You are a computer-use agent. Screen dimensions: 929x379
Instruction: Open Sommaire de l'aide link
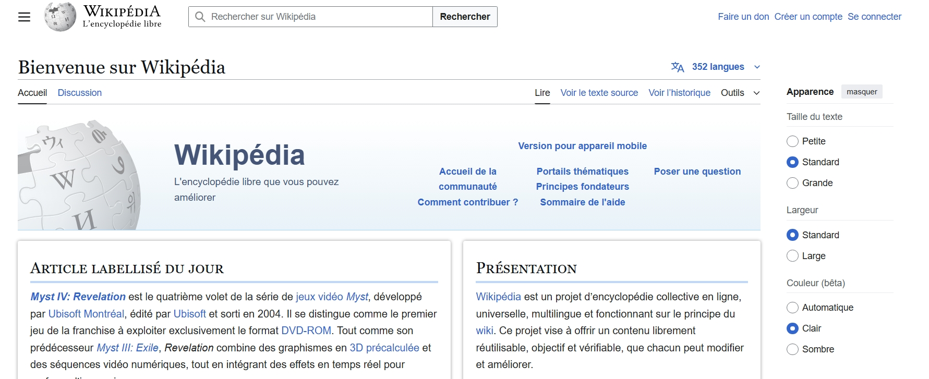tap(583, 202)
